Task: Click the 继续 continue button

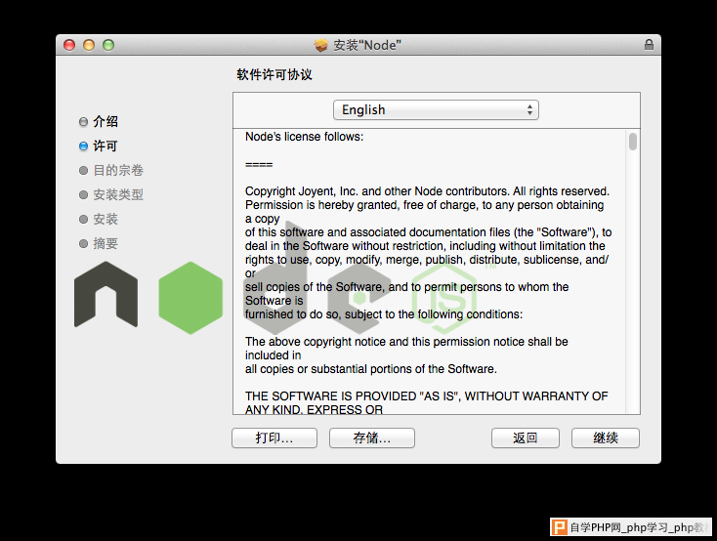Action: coord(606,437)
